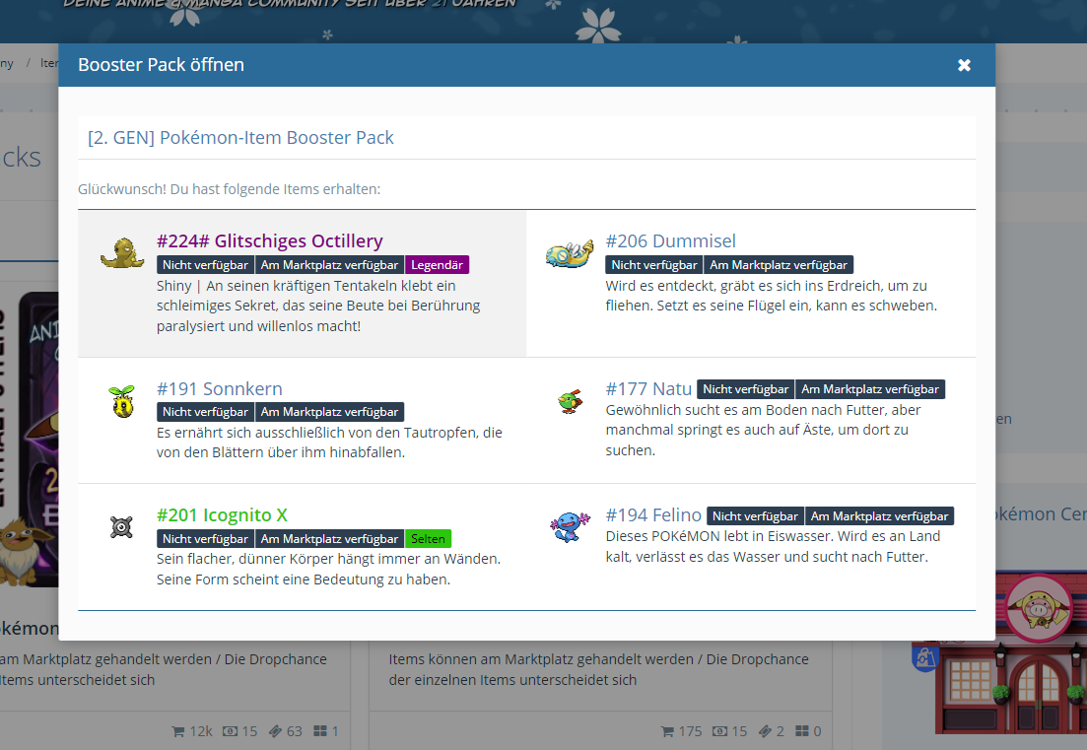Click the purple Legendär badge
Image resolution: width=1087 pixels, height=750 pixels.
[437, 265]
